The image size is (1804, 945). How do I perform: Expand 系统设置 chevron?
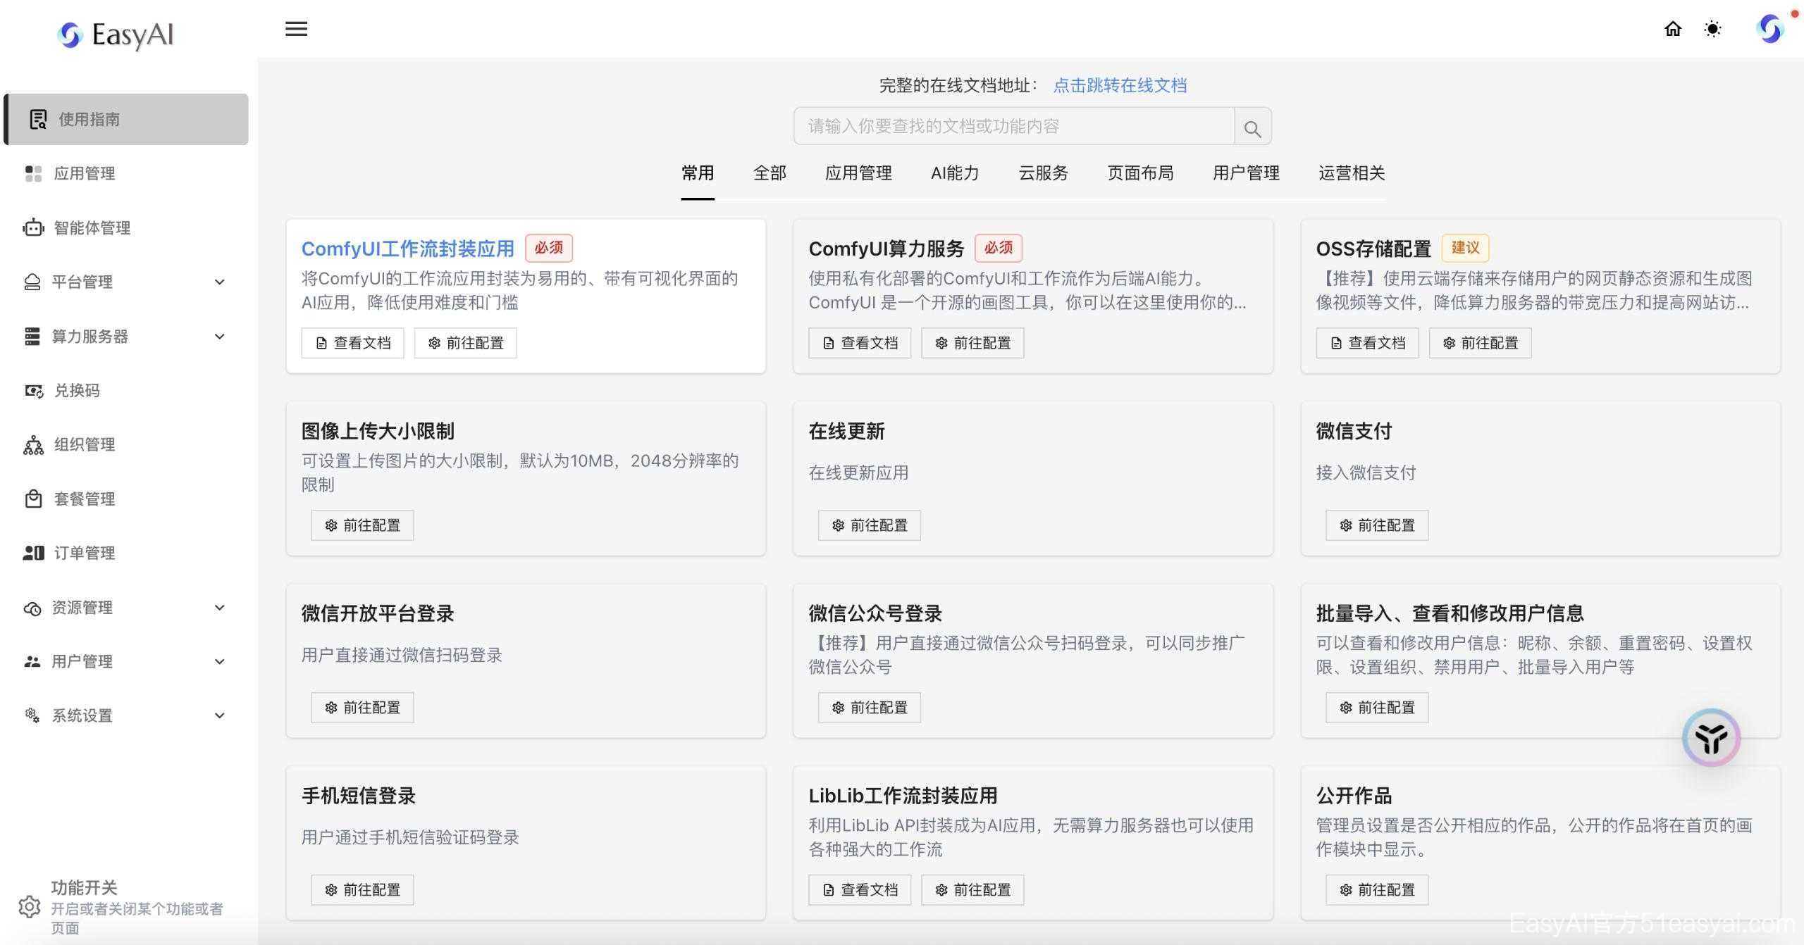pyautogui.click(x=220, y=715)
